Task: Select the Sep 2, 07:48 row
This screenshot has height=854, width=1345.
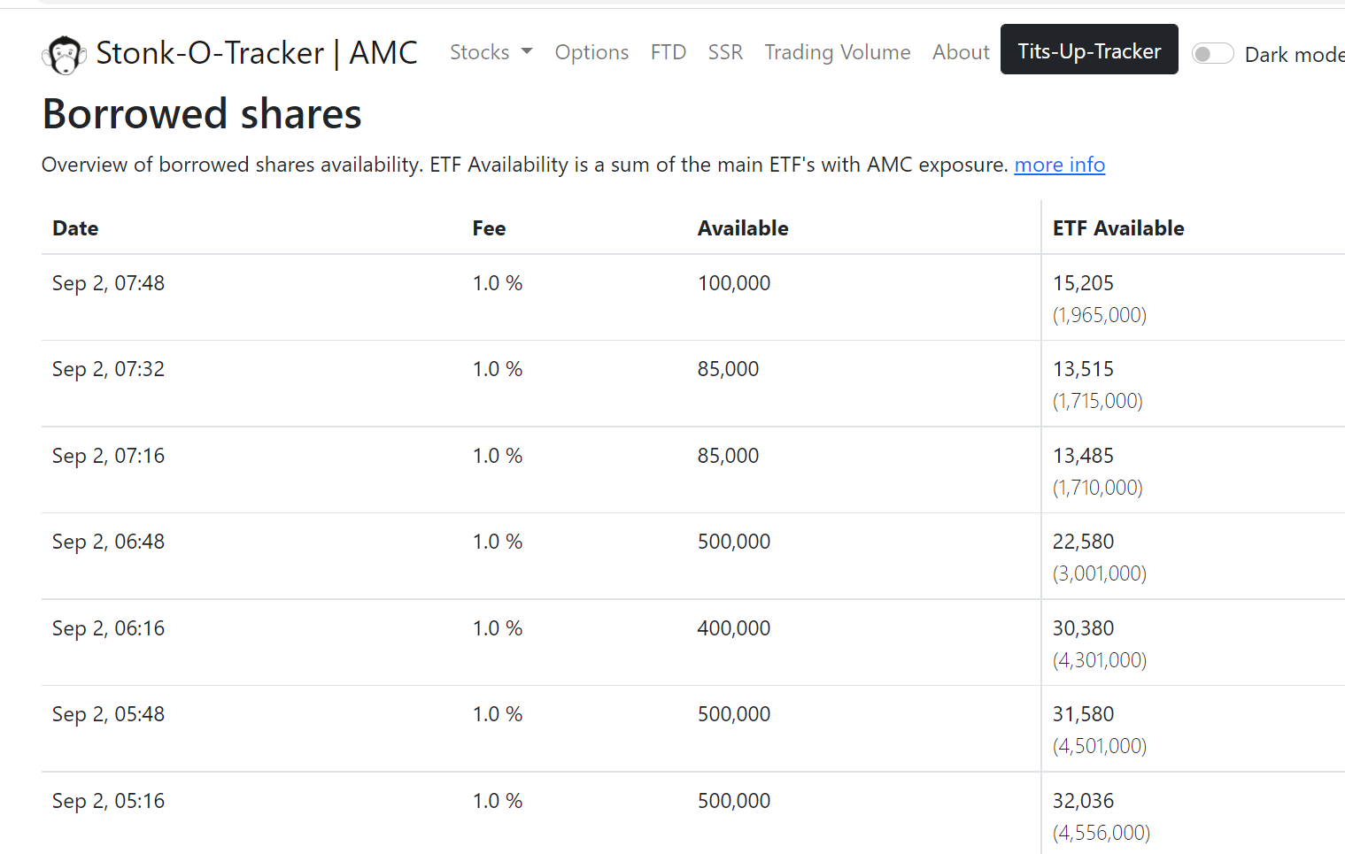Action: click(108, 283)
